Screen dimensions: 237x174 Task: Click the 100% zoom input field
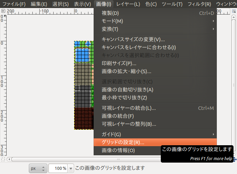(58, 168)
